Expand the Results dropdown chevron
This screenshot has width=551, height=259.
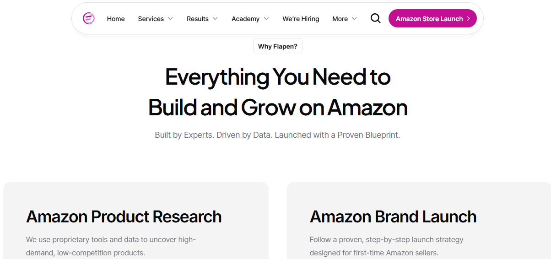click(215, 19)
